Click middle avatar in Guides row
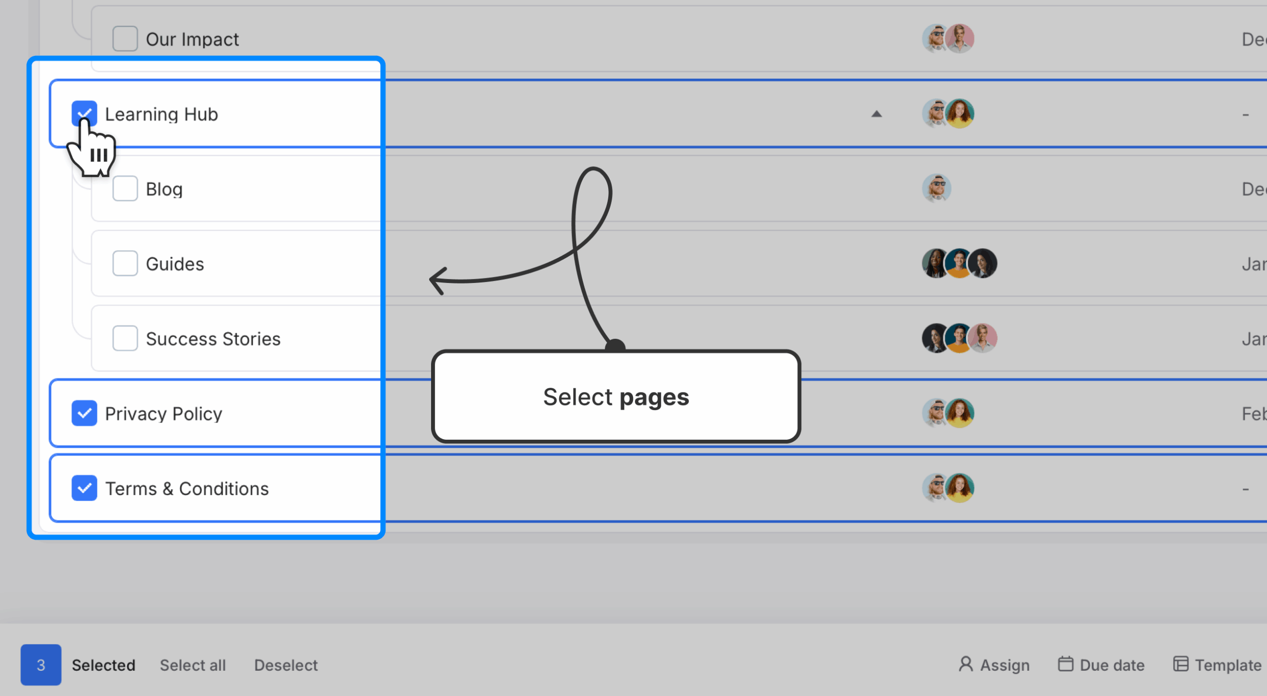Viewport: 1267px width, 696px height. [x=959, y=263]
